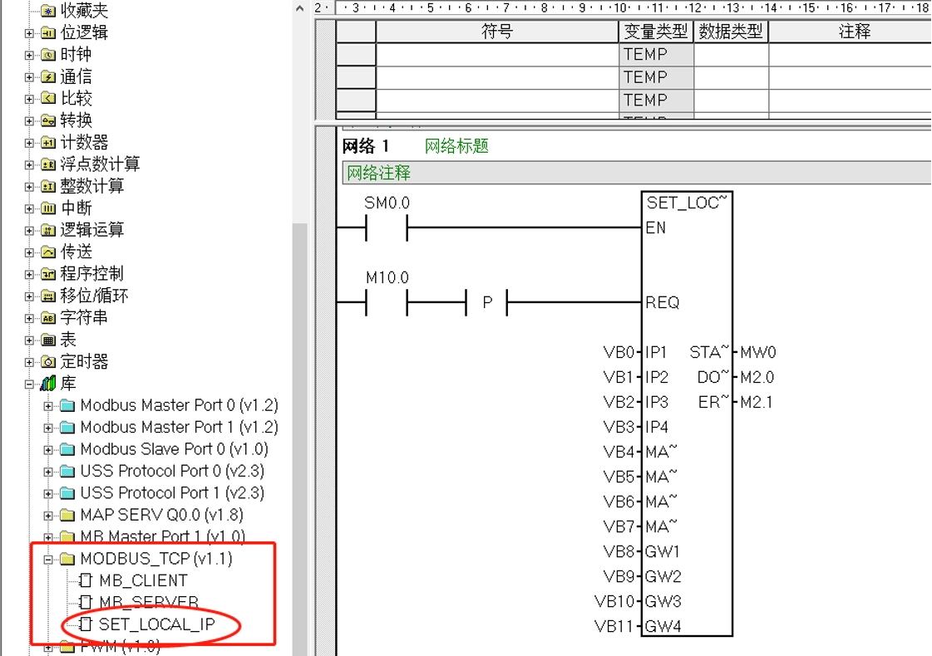
Task: Click the SET_LOCAL_IP subroutine icon
Action: click(85, 624)
